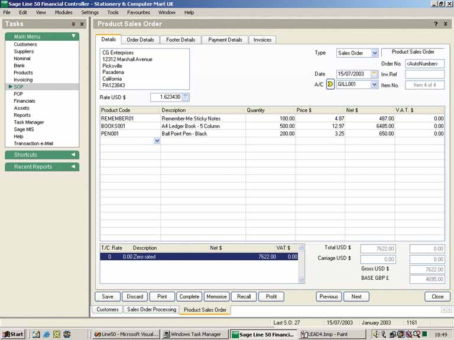
Task: Open the Help menu in menu bar
Action: point(189,12)
